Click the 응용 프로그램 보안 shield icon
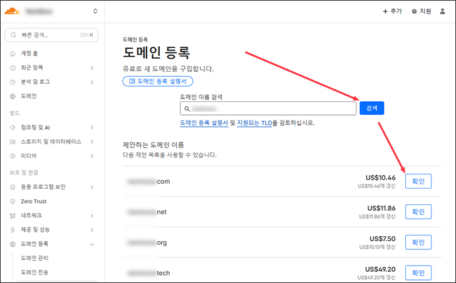 click(x=13, y=187)
